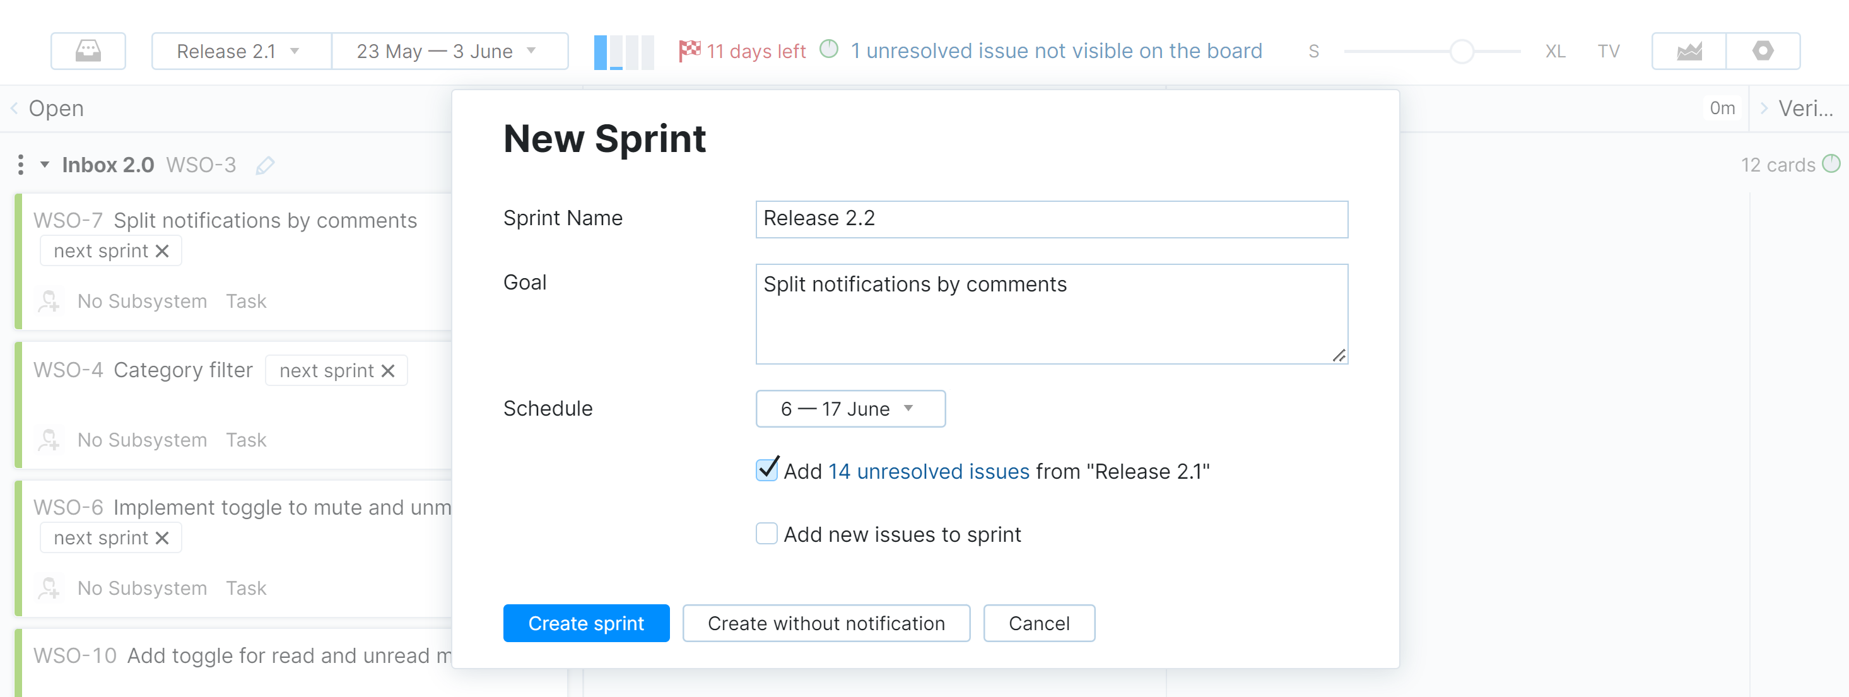Open the Inbox 2.0 swimlane options menu
Viewport: 1849px width, 697px height.
click(20, 165)
